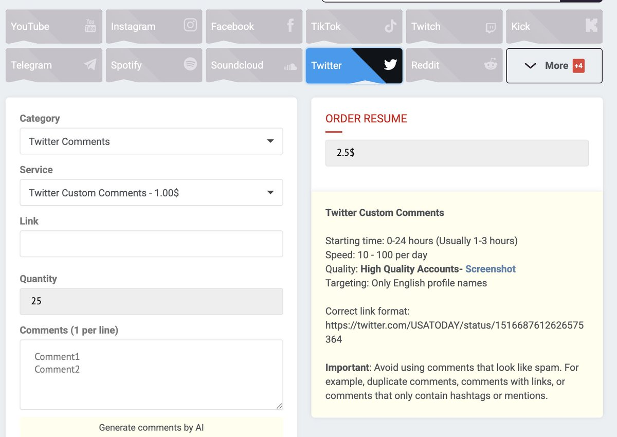
Task: Click the Telegram paper plane icon
Action: coord(90,64)
